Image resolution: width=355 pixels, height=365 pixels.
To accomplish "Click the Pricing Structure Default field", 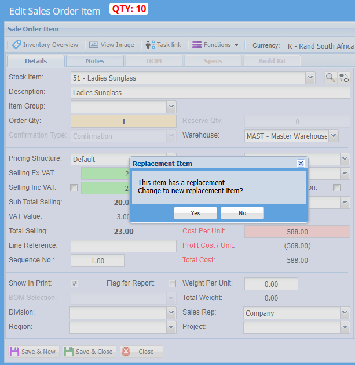I will 100,159.
